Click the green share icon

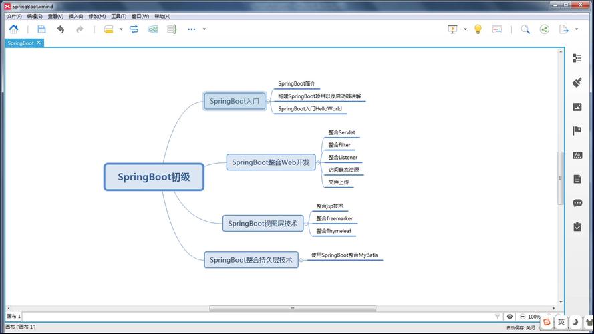point(545,29)
